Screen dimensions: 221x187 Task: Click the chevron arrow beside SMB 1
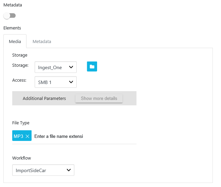click(71, 82)
